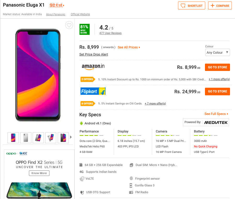235x199 pixels.
Task: Click the Flipkart store logo
Action: tap(93, 91)
